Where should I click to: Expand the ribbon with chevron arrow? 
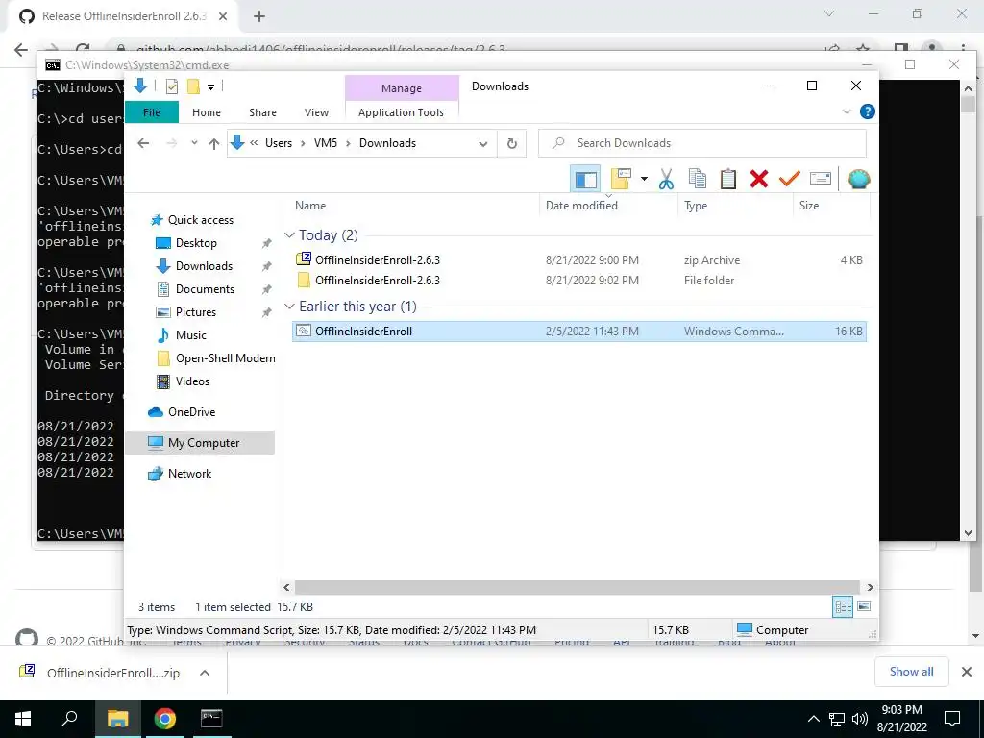pyautogui.click(x=846, y=111)
